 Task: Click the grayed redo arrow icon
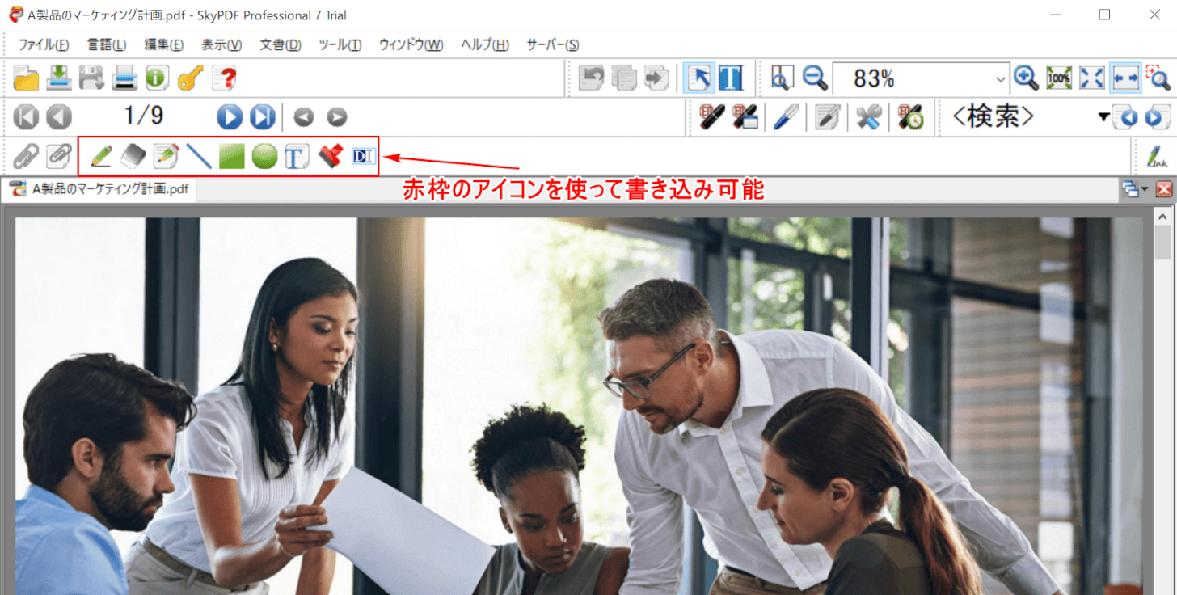coord(657,78)
